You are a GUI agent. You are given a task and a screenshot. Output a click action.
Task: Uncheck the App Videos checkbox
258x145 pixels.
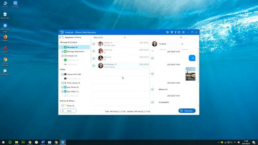click(x=62, y=91)
